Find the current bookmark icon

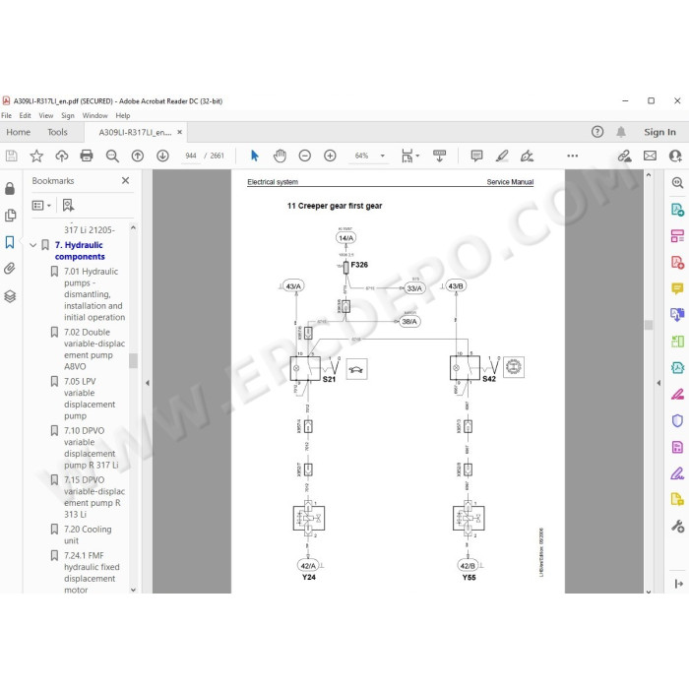[x=68, y=205]
